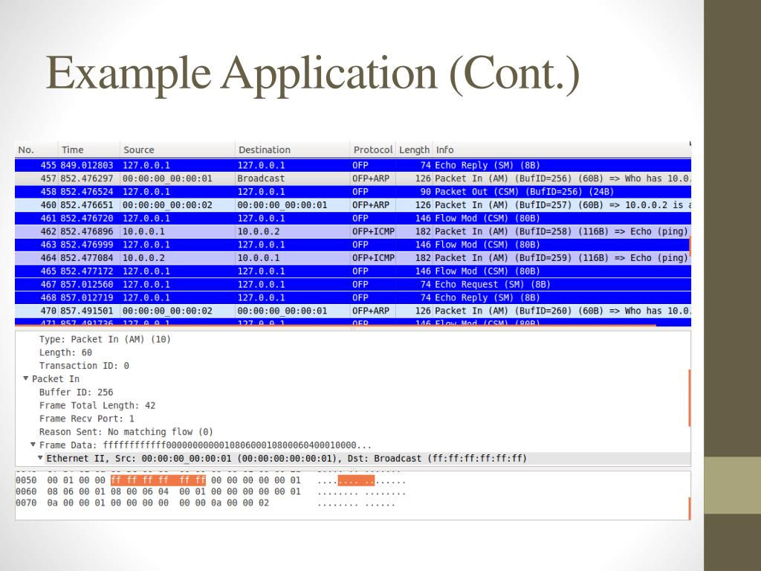Select packet 464 from 10.0.0.2
Image resolution: width=761 pixels, height=571 pixels.
pyautogui.click(x=353, y=258)
